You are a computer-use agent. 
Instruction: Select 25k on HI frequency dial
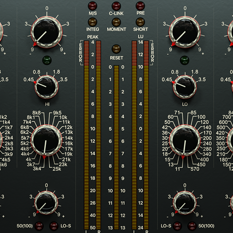(x=57, y=169)
